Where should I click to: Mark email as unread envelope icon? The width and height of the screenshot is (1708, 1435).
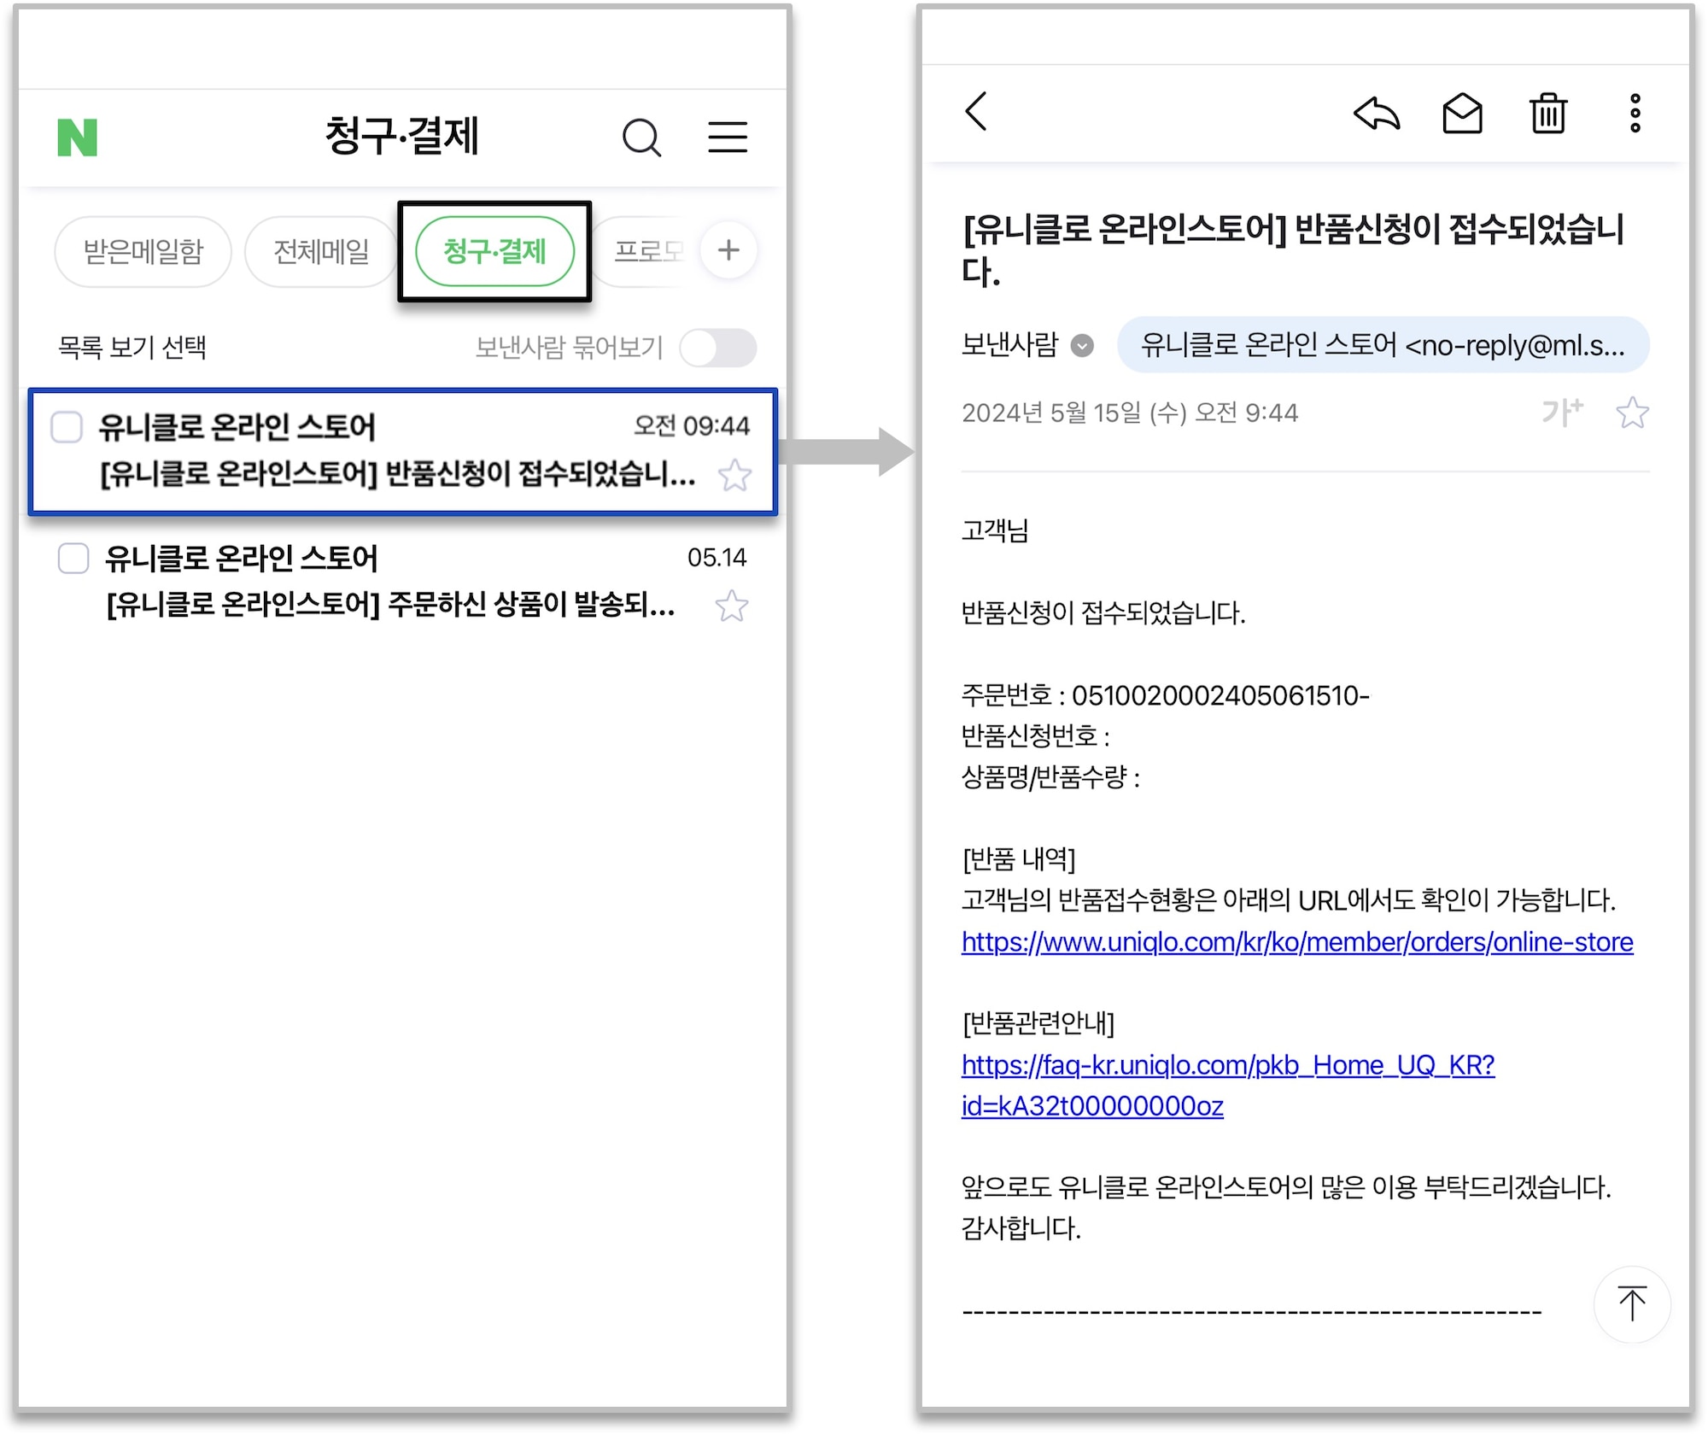pyautogui.click(x=1462, y=113)
